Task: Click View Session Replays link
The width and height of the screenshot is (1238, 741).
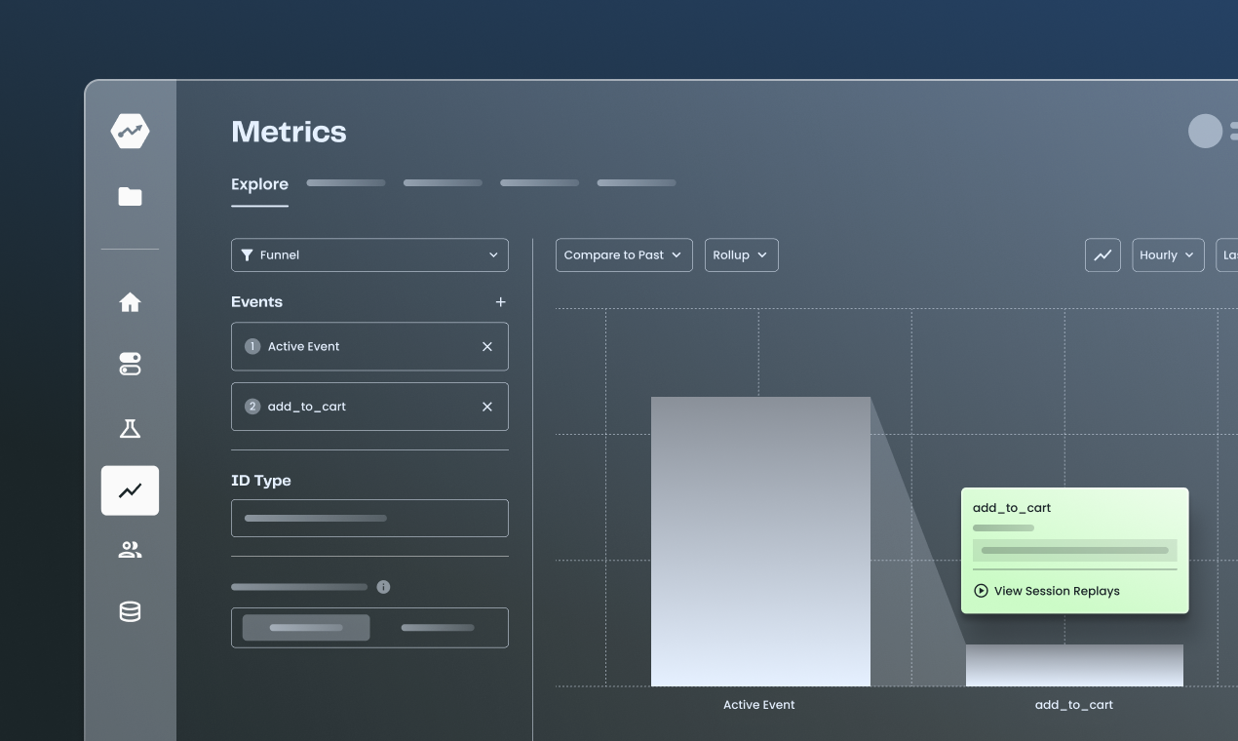Action: pyautogui.click(x=1057, y=591)
